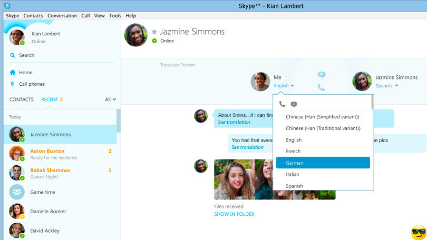Choose Chinese (Han (Traditional variant))
Viewport: 427px width, 240px height.
pos(323,128)
